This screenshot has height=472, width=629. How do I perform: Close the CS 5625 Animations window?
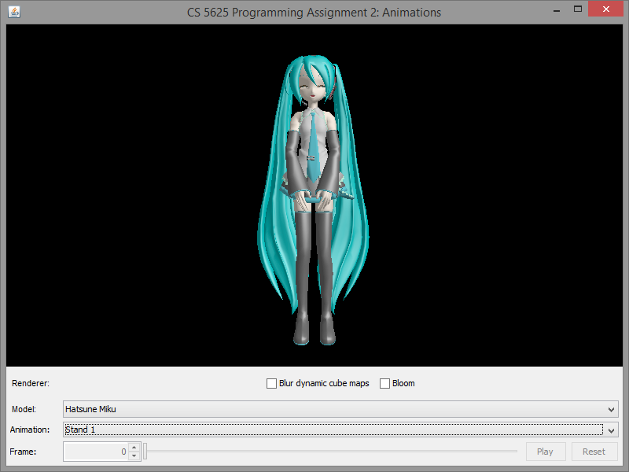(x=608, y=9)
